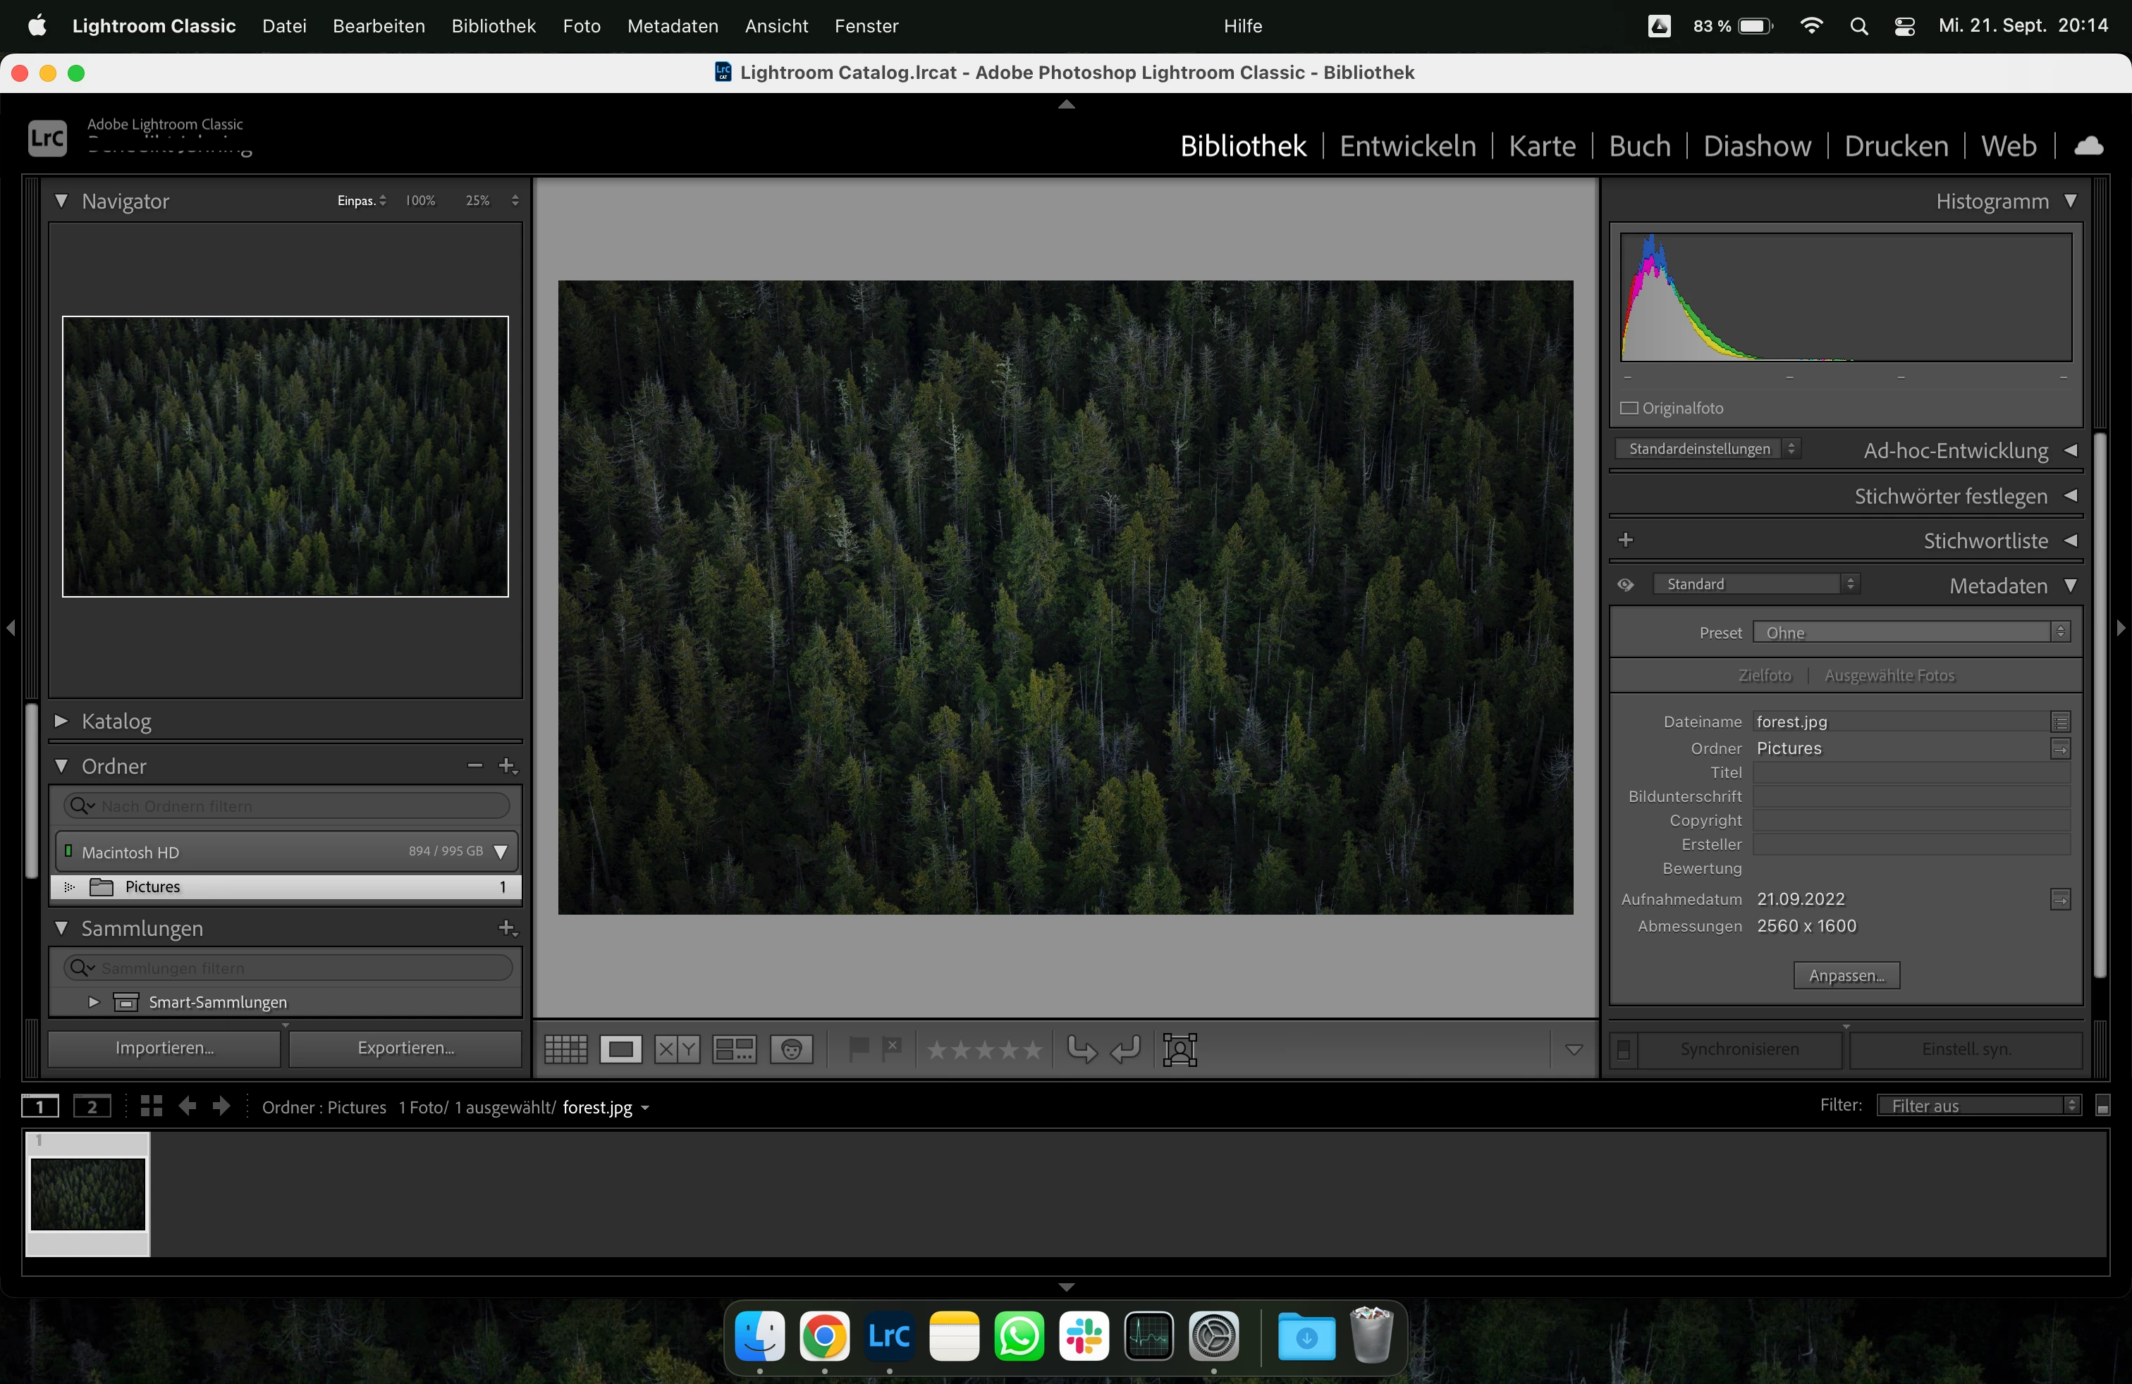Flag photo as picked
This screenshot has width=2132, height=1384.
tap(857, 1047)
